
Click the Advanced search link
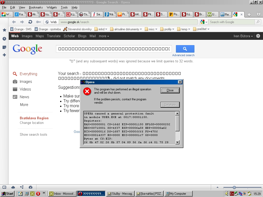183,55
